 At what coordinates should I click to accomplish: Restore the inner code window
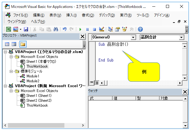tap(179, 22)
